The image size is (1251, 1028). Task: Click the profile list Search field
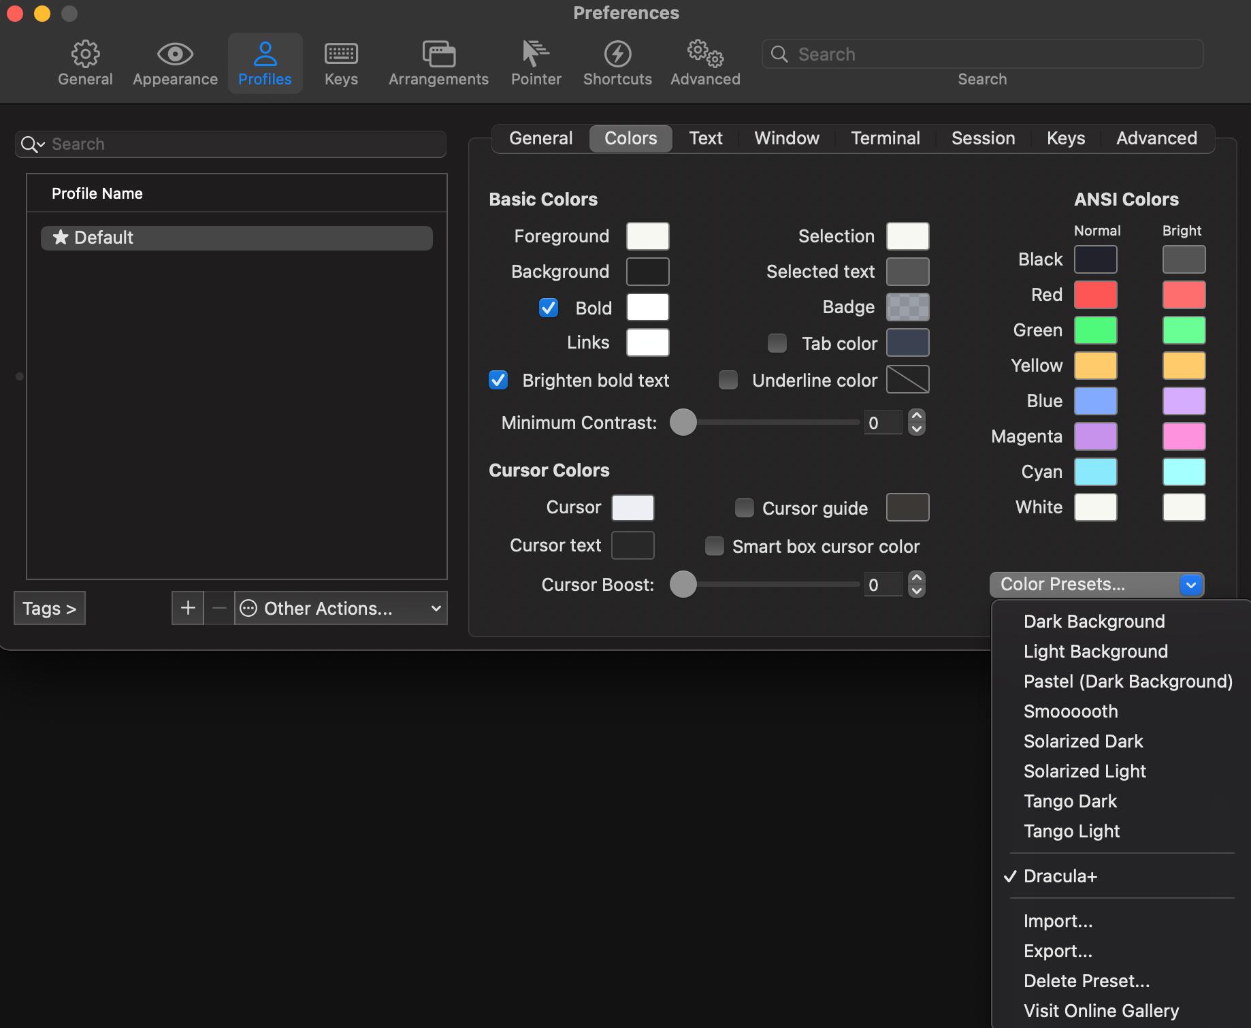click(x=231, y=144)
